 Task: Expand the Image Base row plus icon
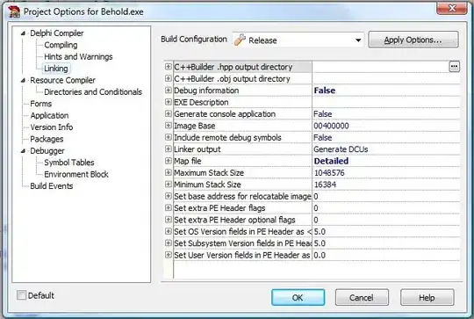(168, 126)
